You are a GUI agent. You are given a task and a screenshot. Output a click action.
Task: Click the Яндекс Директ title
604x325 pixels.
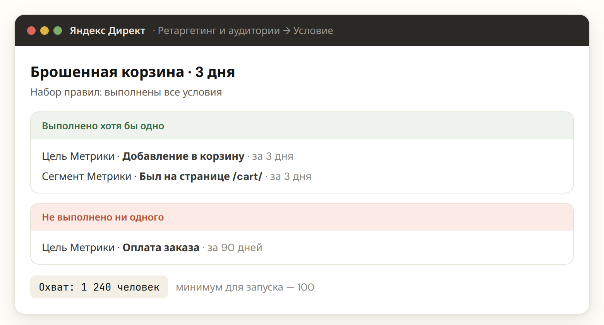[x=108, y=31]
